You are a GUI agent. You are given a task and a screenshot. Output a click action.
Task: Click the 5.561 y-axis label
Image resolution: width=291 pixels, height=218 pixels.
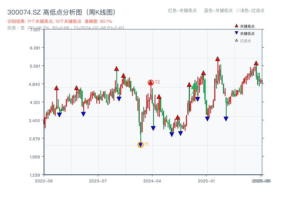(x=35, y=66)
